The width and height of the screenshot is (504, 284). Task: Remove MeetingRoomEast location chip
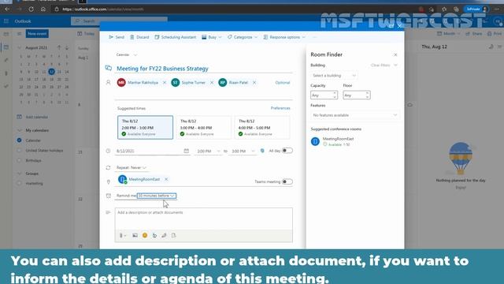166,179
